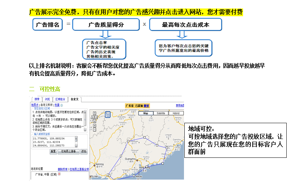Click the Nanning city marker
The width and height of the screenshot is (290, 184).
(94, 166)
